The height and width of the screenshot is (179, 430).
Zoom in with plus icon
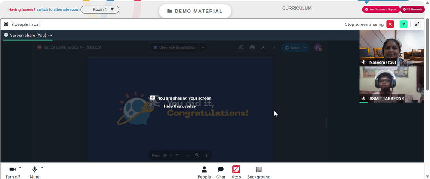(206, 155)
